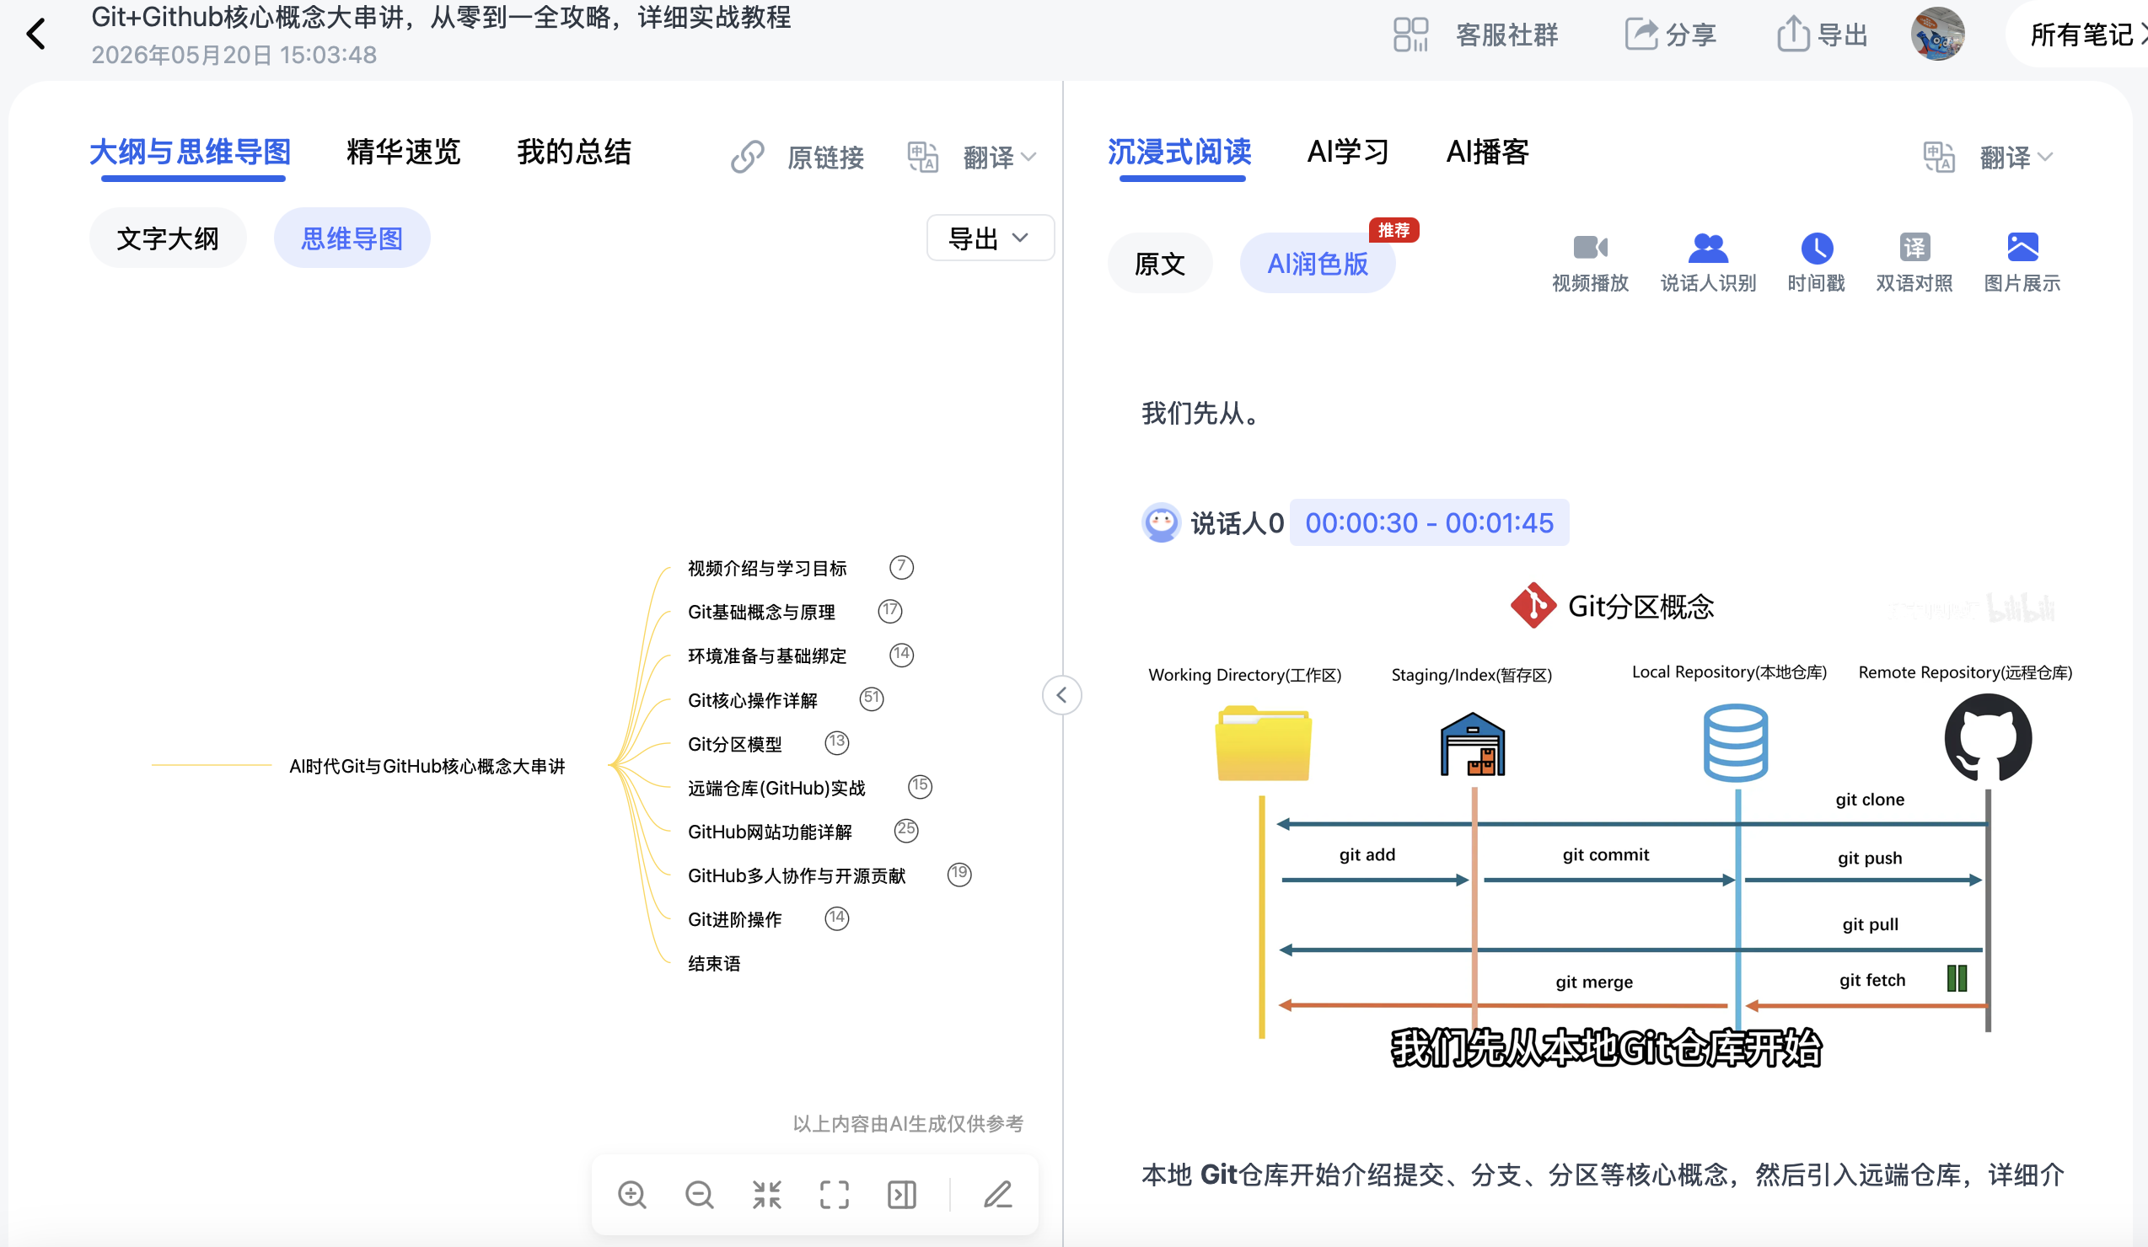
Task: Click the note title text
Action: click(442, 17)
